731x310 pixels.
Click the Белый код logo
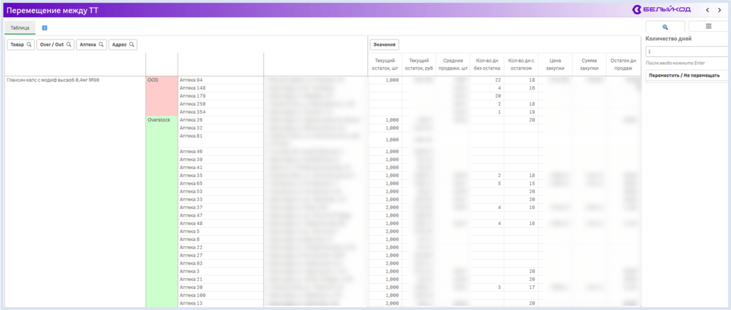pyautogui.click(x=661, y=10)
